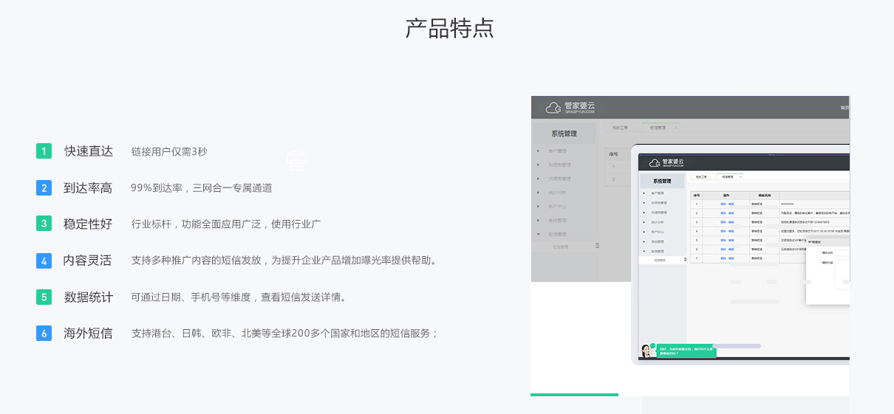Click the blue number 6 badge
Image resolution: width=894 pixels, height=414 pixels.
(x=44, y=333)
